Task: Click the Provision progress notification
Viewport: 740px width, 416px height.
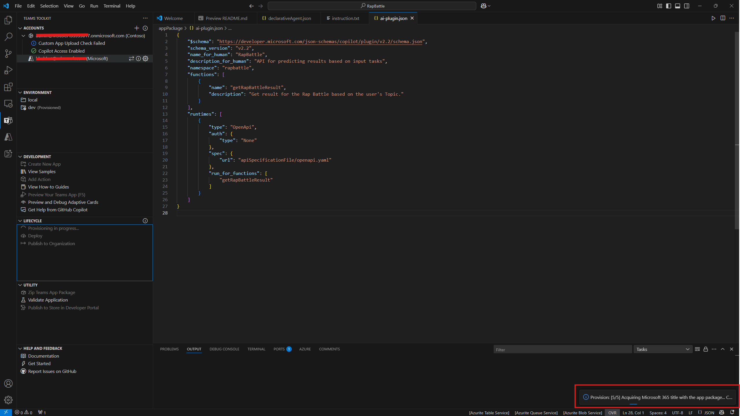Action: [x=657, y=397]
